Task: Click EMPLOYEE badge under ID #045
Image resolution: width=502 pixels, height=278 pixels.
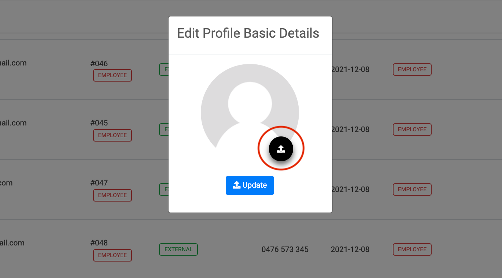Action: (x=112, y=135)
